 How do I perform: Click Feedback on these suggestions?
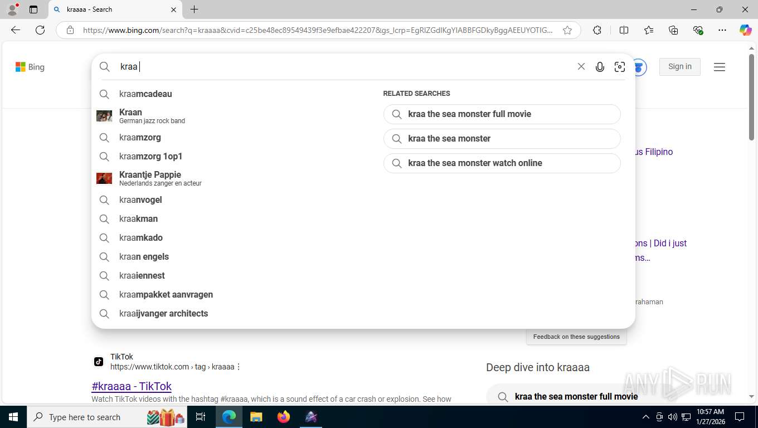click(576, 337)
